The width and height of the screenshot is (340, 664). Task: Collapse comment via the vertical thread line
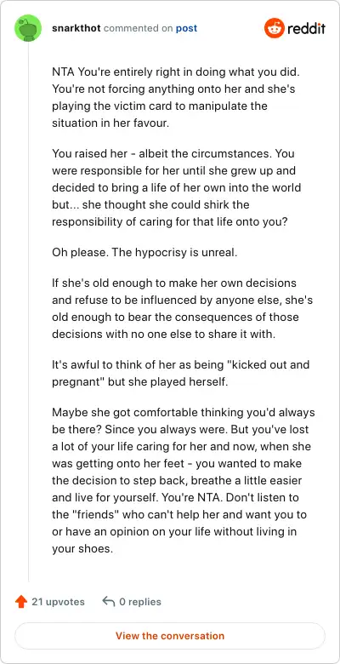click(28, 312)
